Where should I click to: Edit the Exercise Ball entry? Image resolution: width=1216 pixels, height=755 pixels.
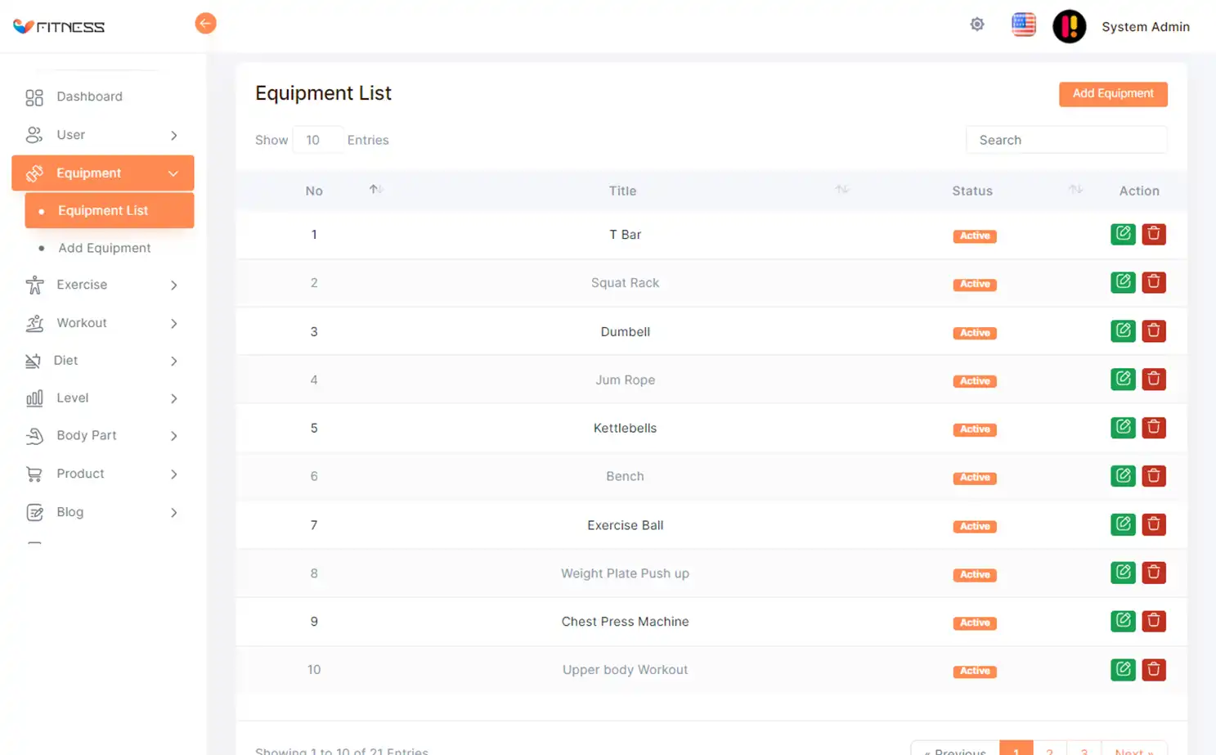point(1123,524)
